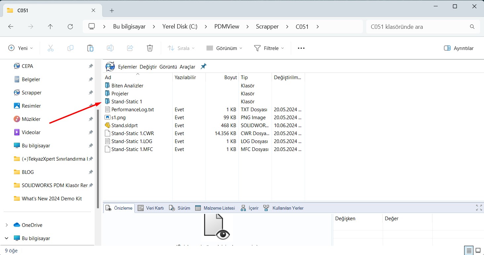Switch to large thumbnails view icon
This screenshot has width=484, height=255.
(478, 250)
